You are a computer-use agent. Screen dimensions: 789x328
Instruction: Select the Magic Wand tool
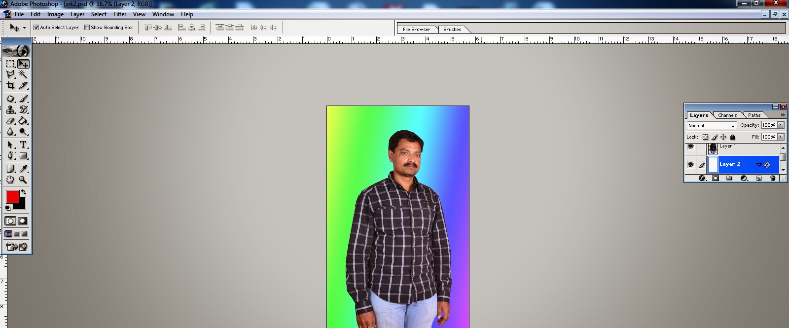[x=23, y=74]
